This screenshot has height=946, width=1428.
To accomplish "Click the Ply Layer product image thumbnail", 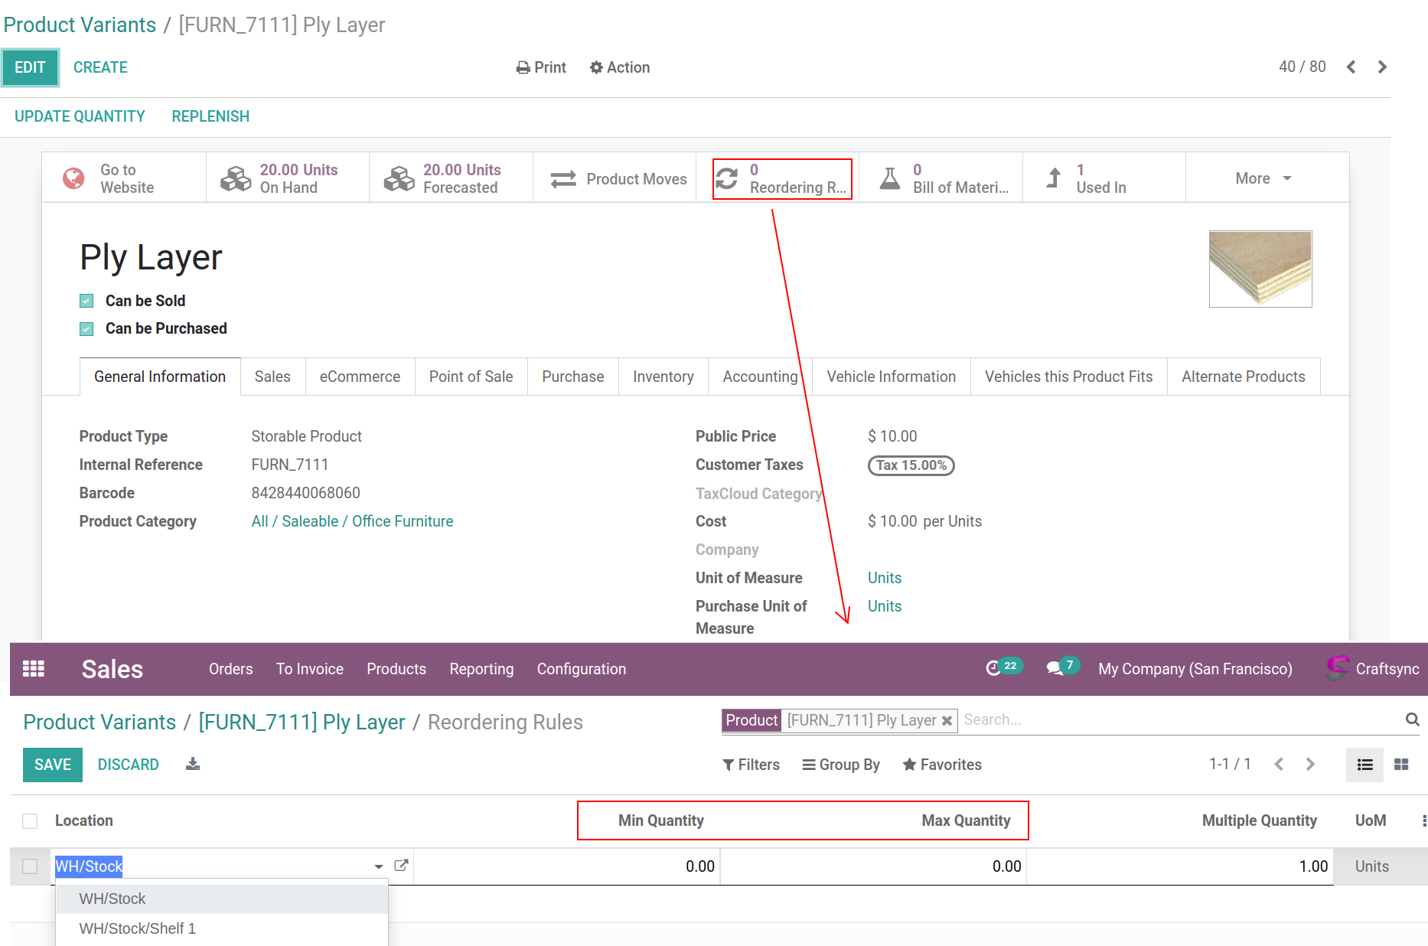I will pos(1260,269).
